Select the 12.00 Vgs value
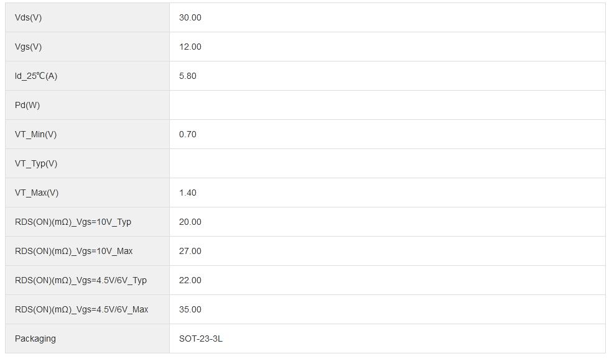The width and height of the screenshot is (612, 359). [x=190, y=47]
